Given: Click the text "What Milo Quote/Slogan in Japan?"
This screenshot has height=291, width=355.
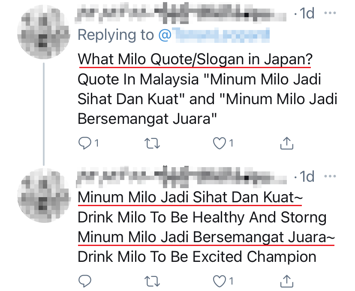Looking at the screenshot, I should pos(194,59).
